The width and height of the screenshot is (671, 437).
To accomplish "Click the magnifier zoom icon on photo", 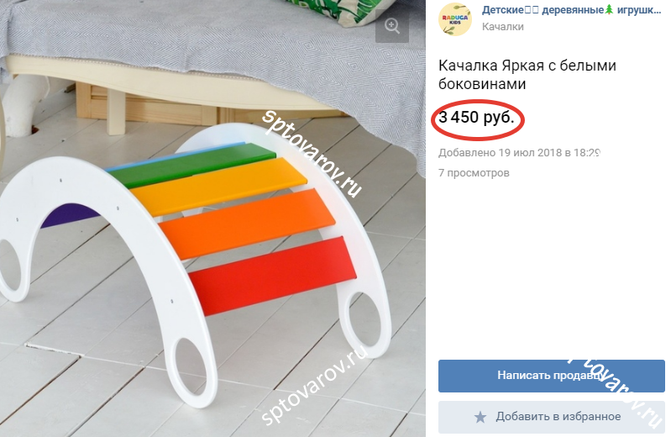I will pos(392,26).
